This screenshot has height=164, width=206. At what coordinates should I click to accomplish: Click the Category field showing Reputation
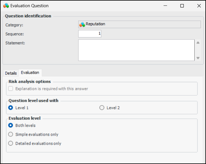tap(139, 24)
